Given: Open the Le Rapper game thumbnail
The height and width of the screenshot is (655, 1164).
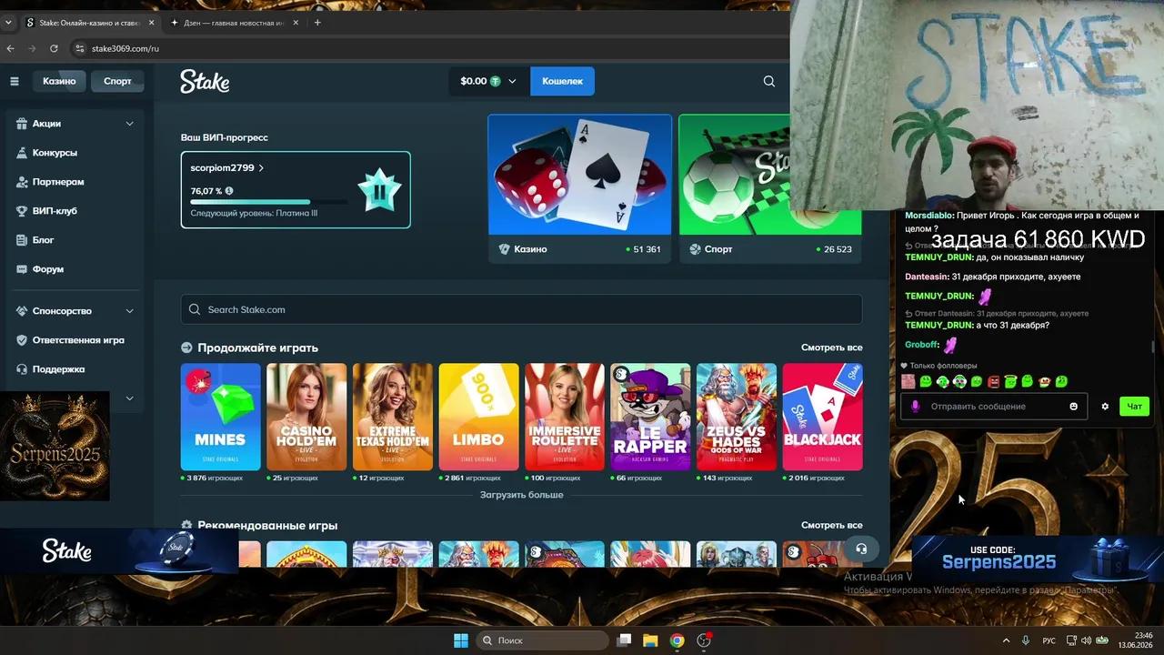Looking at the screenshot, I should (650, 417).
